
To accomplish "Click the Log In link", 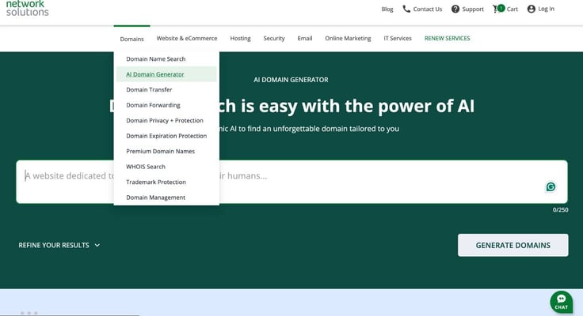I will coord(546,9).
